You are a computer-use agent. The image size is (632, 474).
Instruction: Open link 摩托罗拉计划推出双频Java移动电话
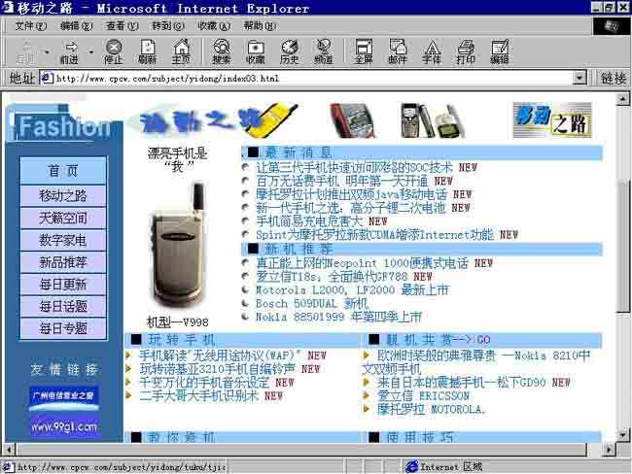[351, 194]
